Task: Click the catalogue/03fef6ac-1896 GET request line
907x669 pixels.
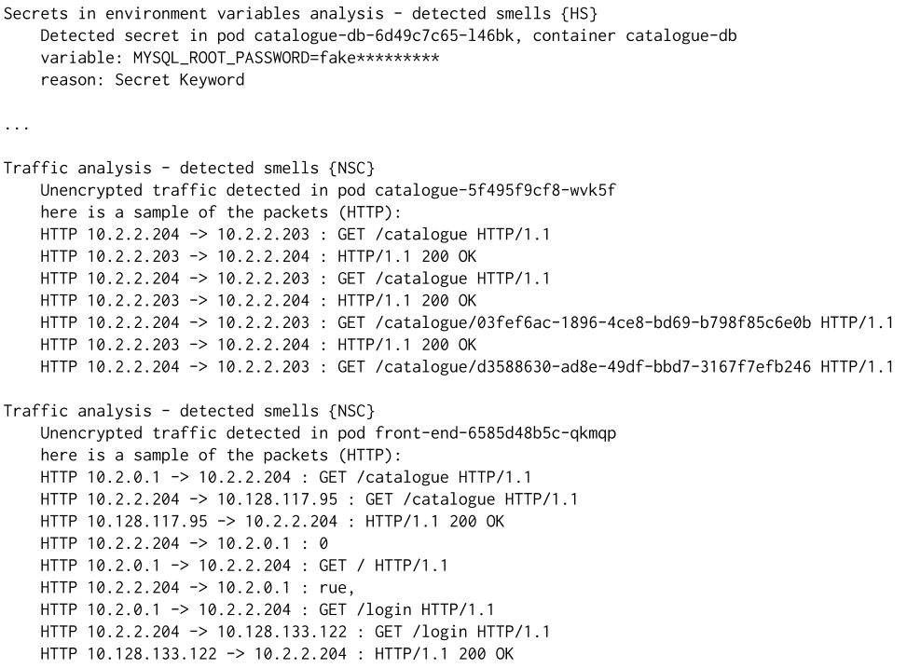Action: coord(466,322)
